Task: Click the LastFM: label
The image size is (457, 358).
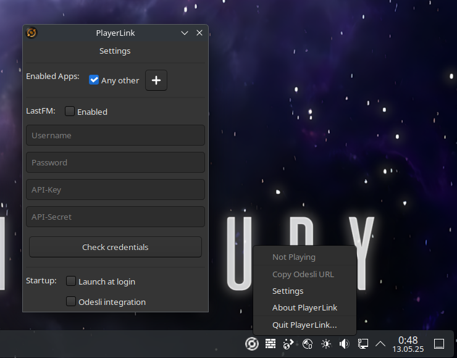Action: [x=41, y=111]
